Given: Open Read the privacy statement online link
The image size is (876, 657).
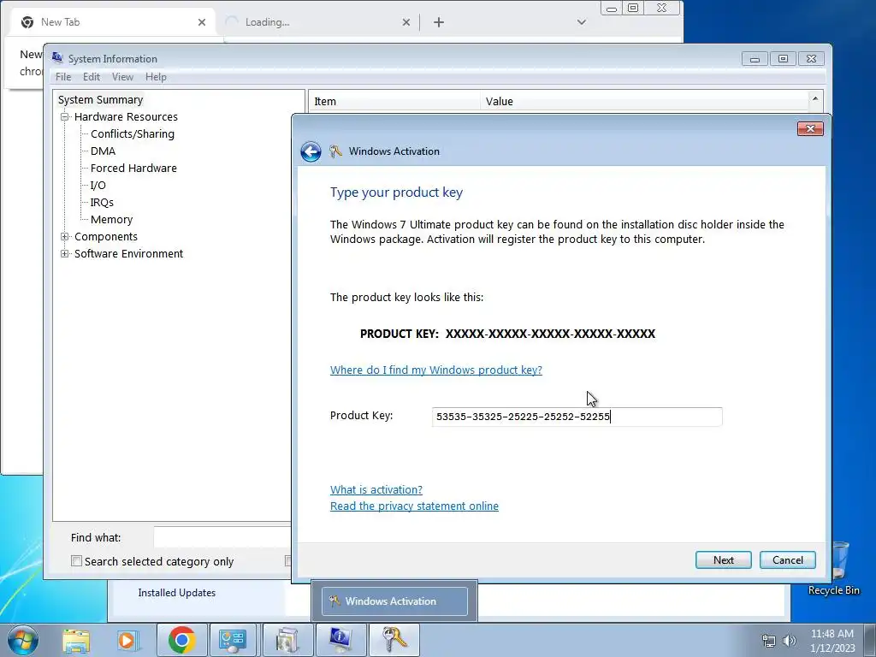Looking at the screenshot, I should [x=414, y=506].
